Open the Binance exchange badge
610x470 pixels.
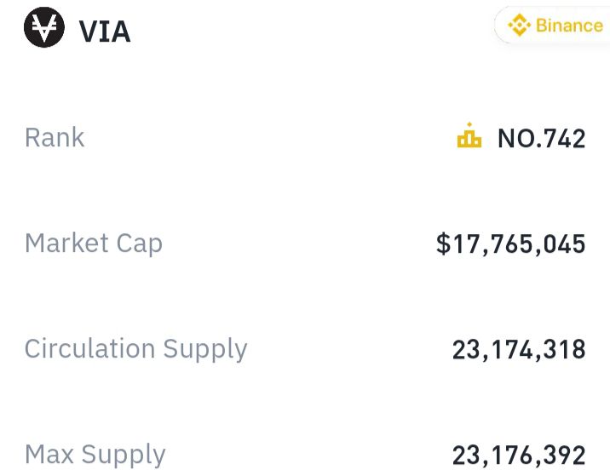coord(552,26)
